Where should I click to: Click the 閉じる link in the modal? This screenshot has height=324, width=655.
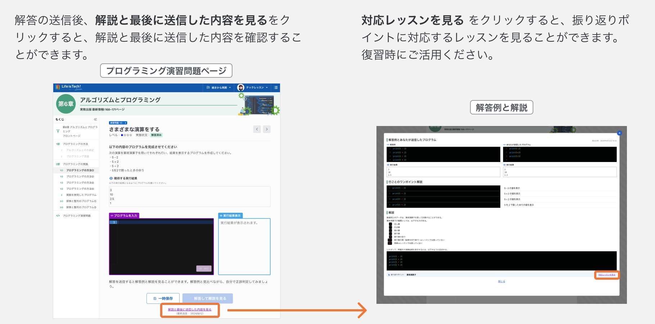click(x=501, y=282)
